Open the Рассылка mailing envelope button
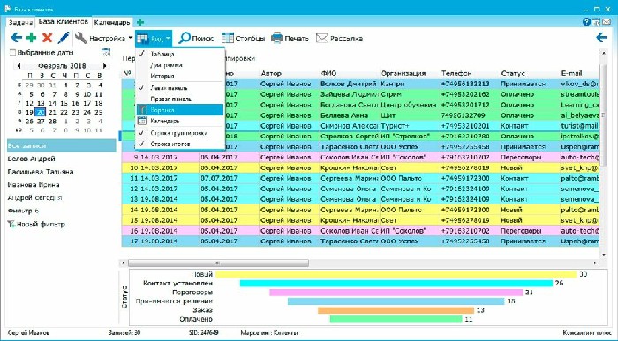The image size is (618, 341). click(339, 38)
